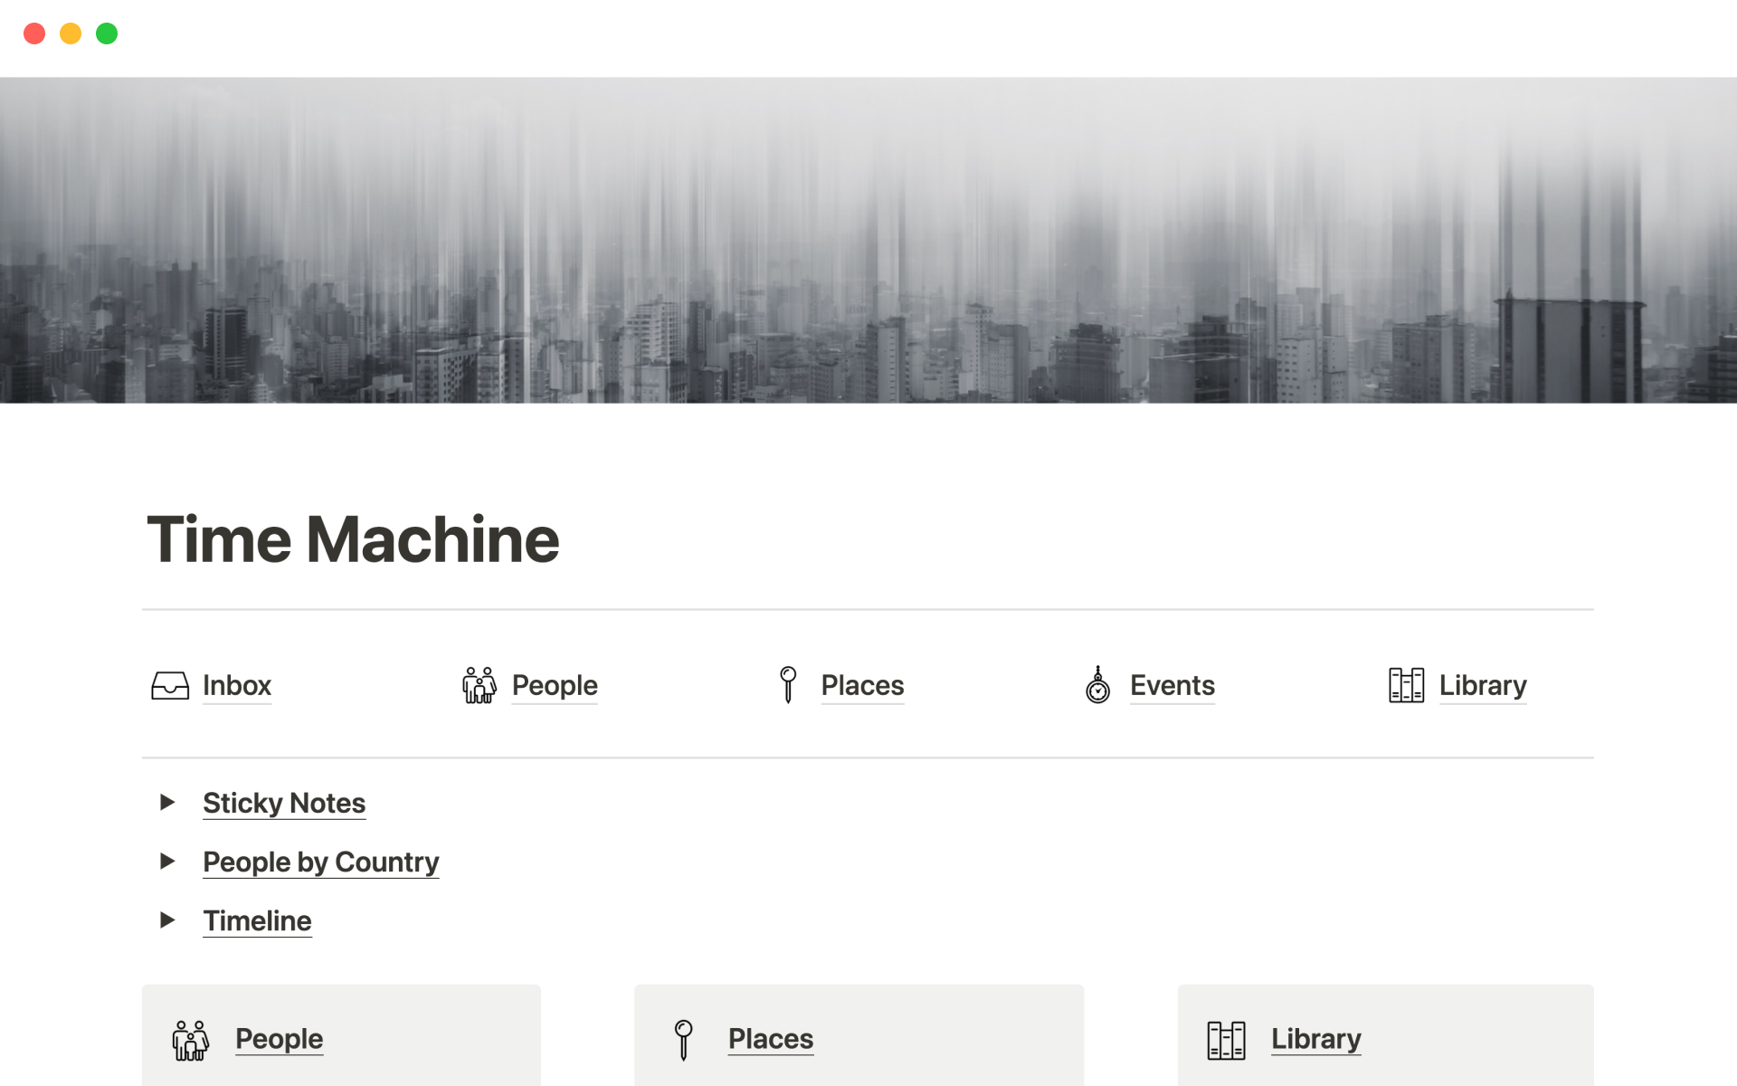Open the Timeline text link

click(x=257, y=920)
